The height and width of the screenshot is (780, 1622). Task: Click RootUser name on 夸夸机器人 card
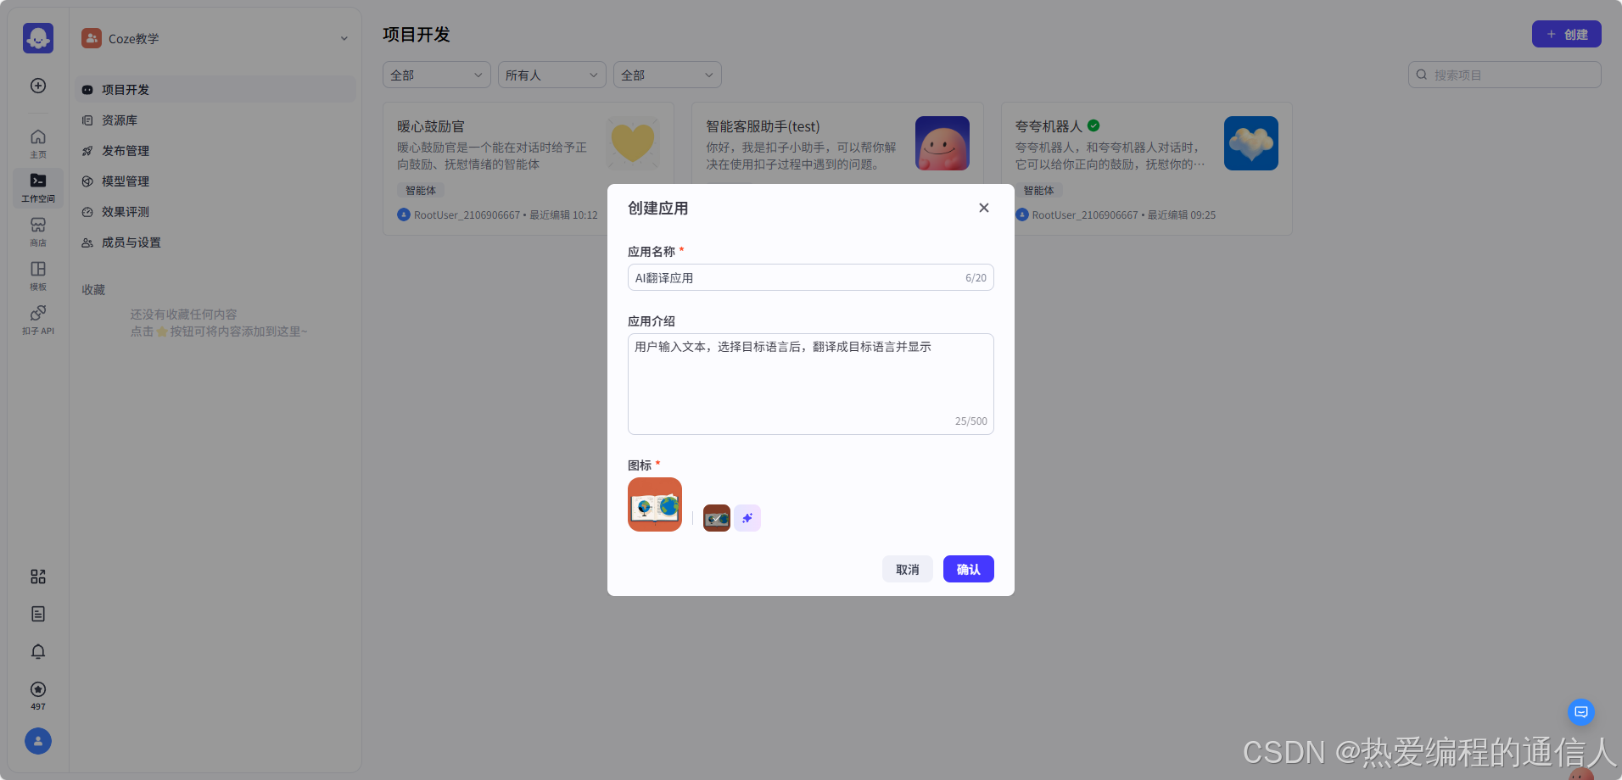click(1085, 215)
